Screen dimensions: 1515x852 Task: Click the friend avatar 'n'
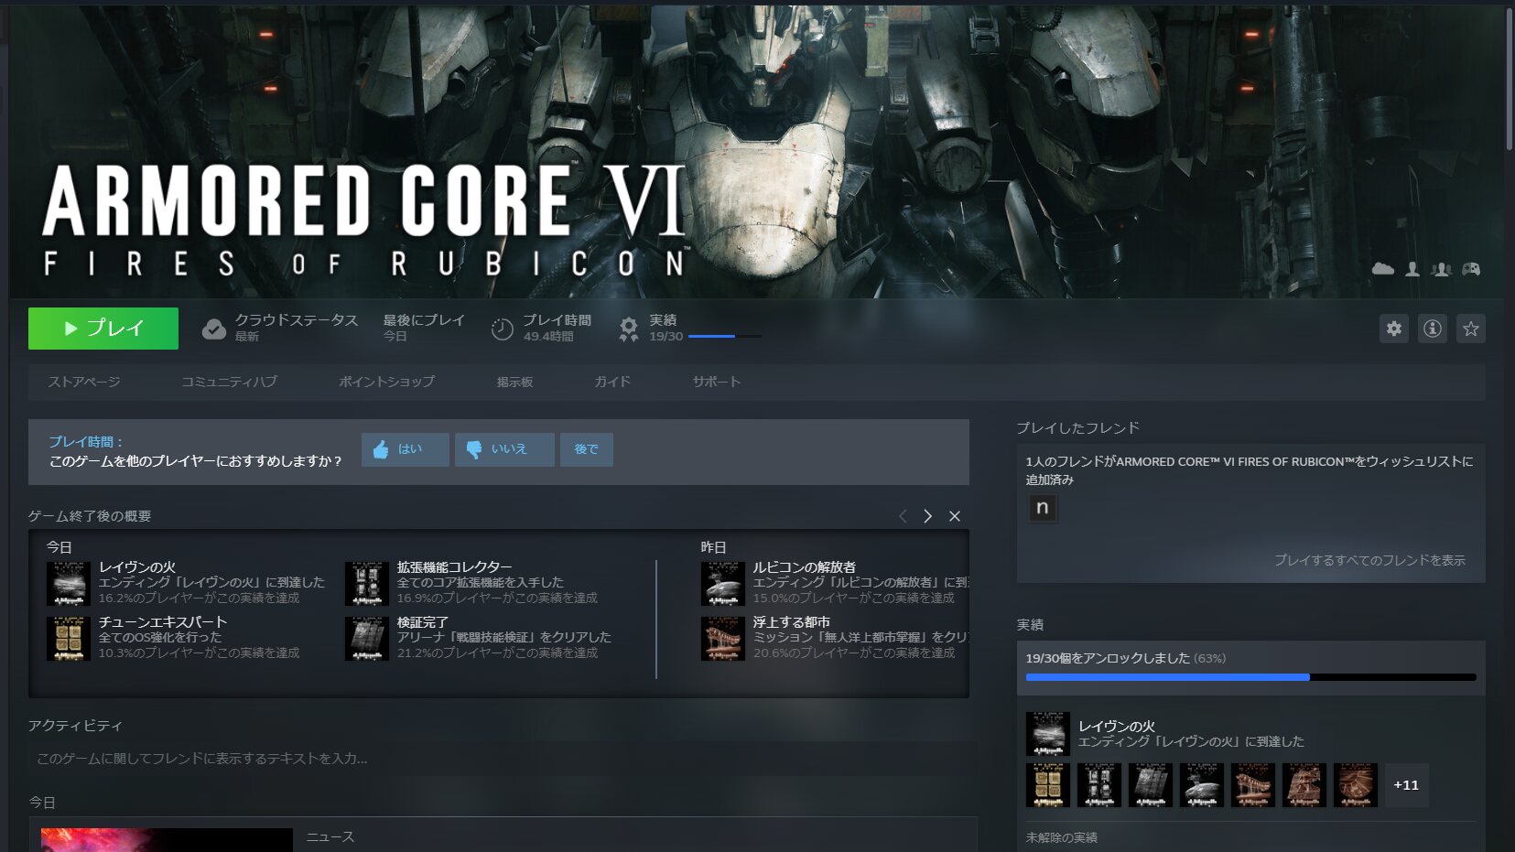pyautogui.click(x=1042, y=508)
